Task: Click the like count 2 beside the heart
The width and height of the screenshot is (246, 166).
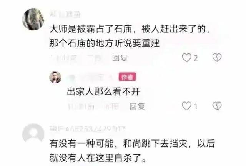Action: coord(195,58)
